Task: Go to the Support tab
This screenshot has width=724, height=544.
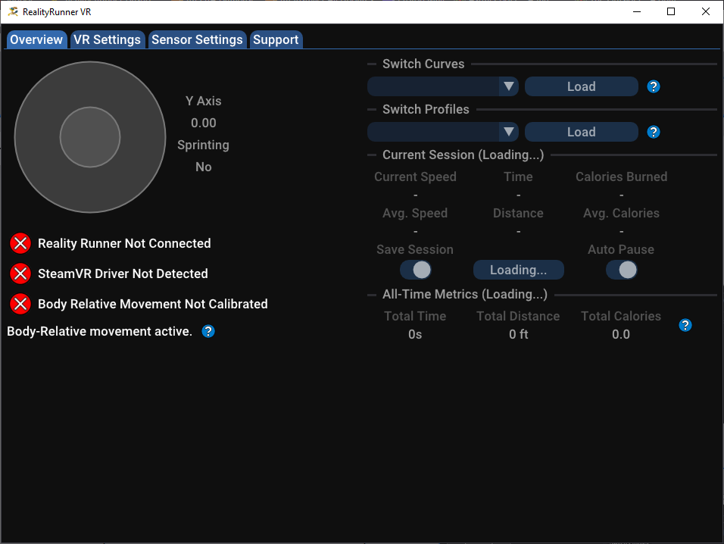Action: (276, 39)
